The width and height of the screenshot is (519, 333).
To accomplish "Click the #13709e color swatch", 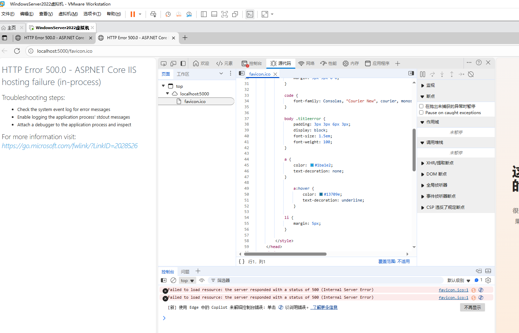I will pos(321,194).
